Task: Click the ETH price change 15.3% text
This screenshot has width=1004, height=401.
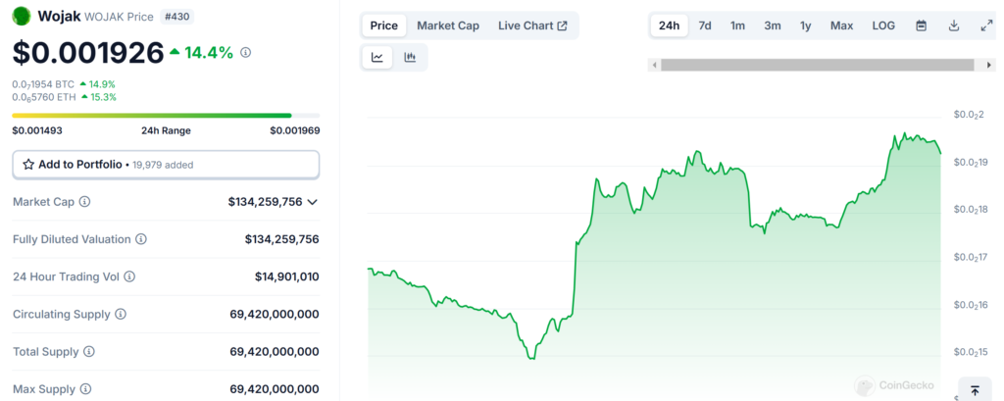Action: [102, 97]
